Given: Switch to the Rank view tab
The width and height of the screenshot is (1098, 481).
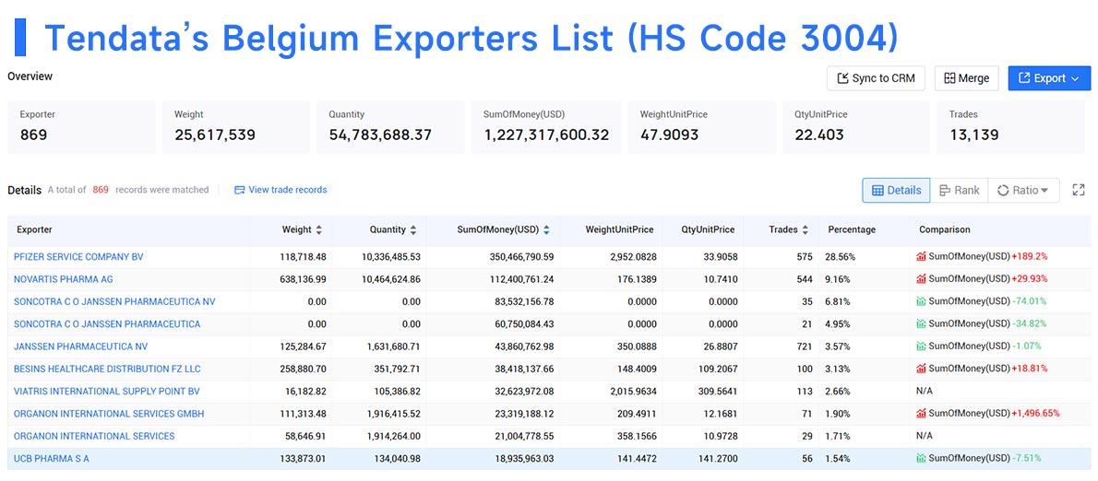Looking at the screenshot, I should coord(960,190).
